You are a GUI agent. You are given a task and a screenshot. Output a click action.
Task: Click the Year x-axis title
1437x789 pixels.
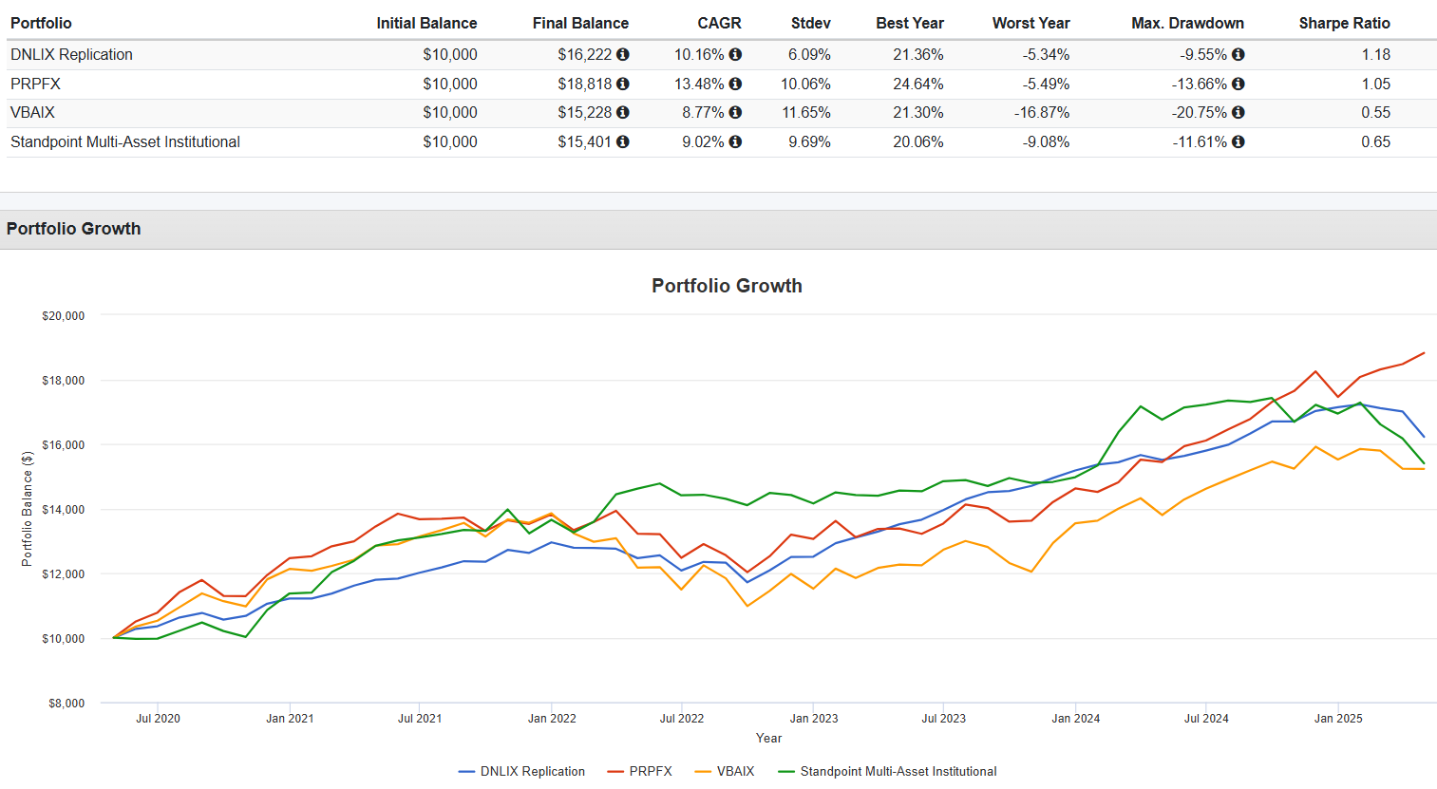(768, 738)
